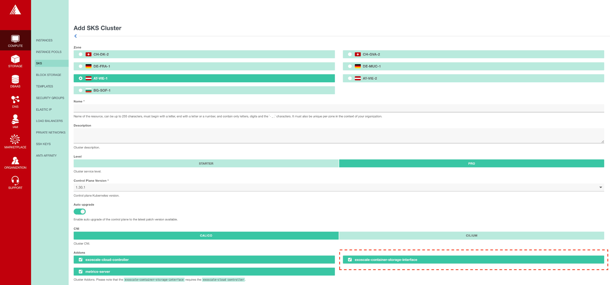Open Block Storage in the submenu
This screenshot has width=610, height=285.
48,75
